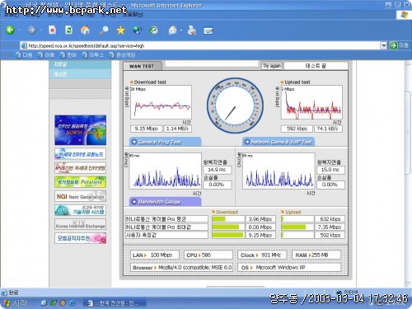The height and width of the screenshot is (309, 412).
Task: Open the 야후 link in Links bar
Action: click(46, 55)
